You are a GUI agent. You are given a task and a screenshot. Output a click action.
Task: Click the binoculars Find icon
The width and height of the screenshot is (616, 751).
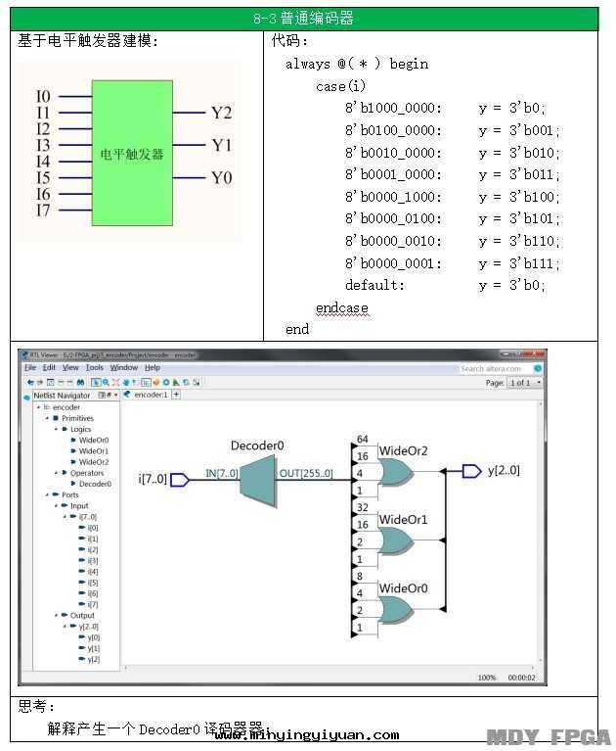click(82, 382)
